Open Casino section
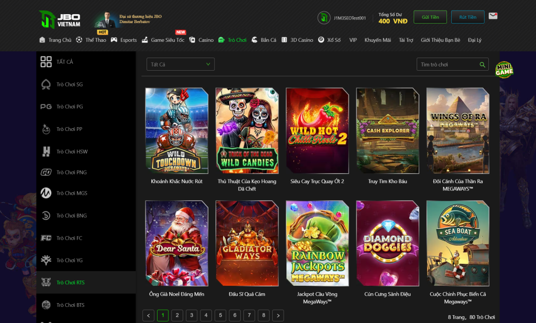 click(x=202, y=40)
